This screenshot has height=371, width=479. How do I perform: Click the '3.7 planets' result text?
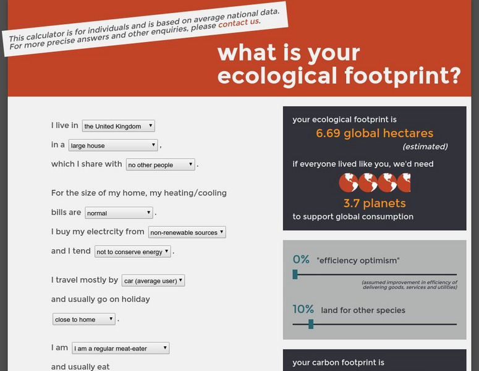coord(375,203)
